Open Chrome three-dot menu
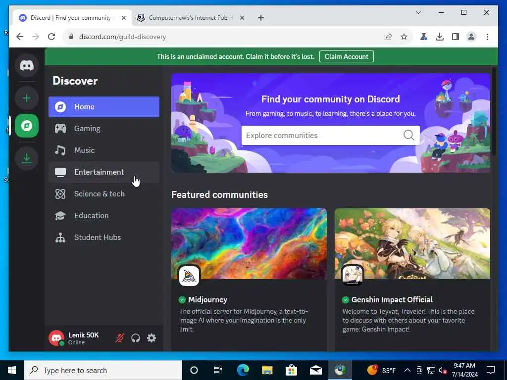 click(487, 37)
